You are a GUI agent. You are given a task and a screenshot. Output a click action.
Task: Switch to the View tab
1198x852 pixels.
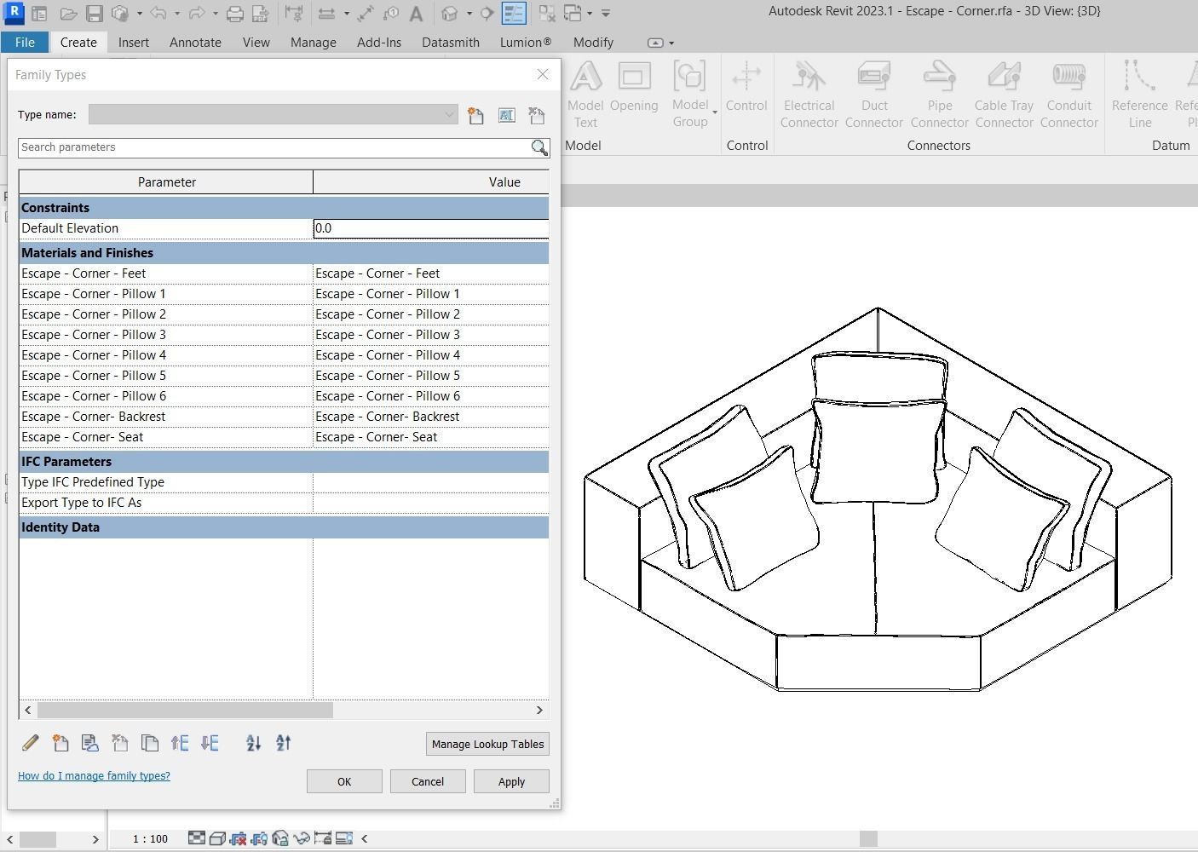(x=256, y=43)
